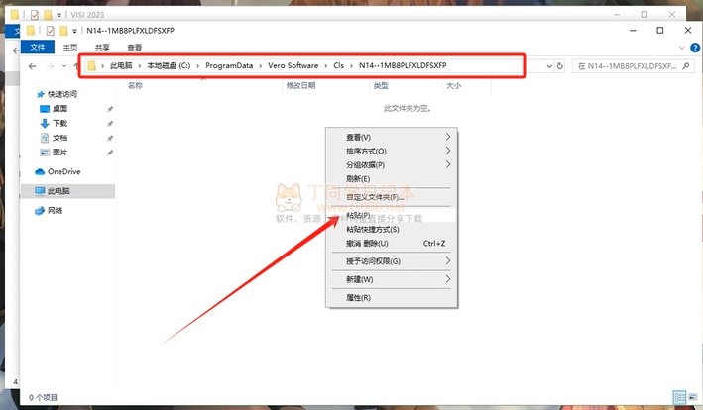Select OneDrive in the navigation pane
The image size is (703, 410).
click(64, 172)
